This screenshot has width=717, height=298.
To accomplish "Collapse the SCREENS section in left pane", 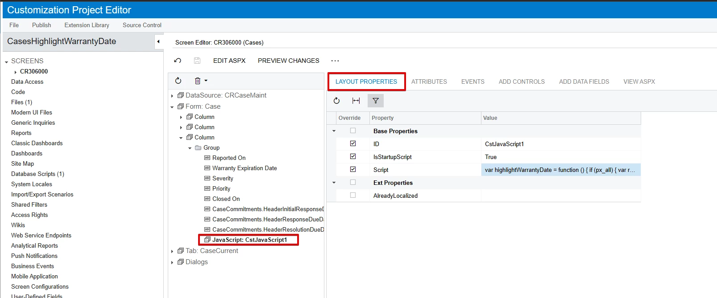I will 6,61.
